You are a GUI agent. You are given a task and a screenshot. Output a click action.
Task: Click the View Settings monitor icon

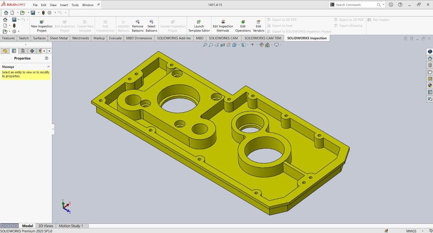276,45
